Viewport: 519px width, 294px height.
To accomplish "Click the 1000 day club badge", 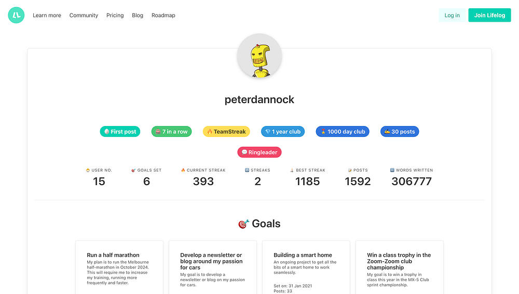I will (343, 132).
